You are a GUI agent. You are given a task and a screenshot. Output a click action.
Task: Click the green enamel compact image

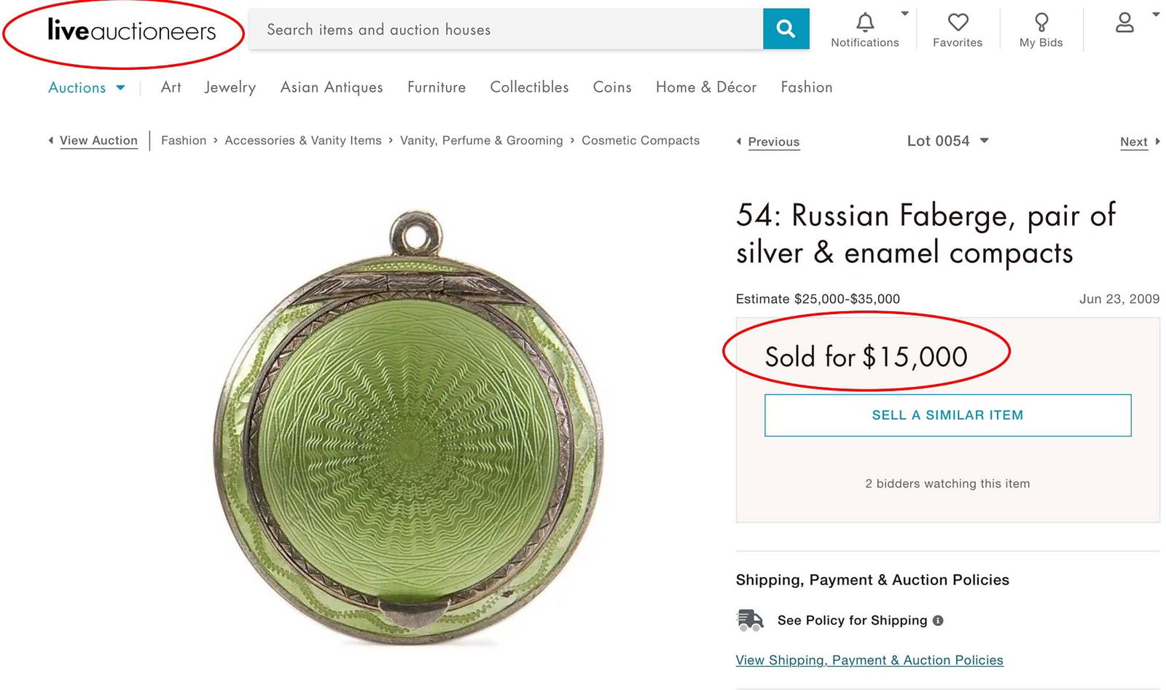pos(409,430)
